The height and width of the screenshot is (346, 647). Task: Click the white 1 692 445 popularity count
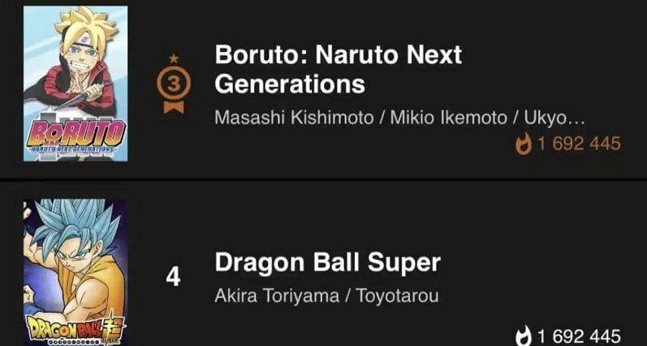579,335
